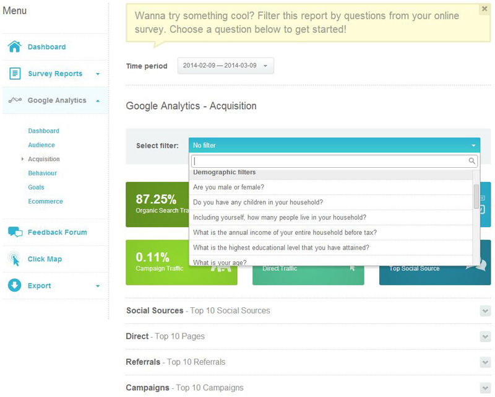
Task: Click the Feedback Forum speech bubble icon
Action: click(x=15, y=232)
